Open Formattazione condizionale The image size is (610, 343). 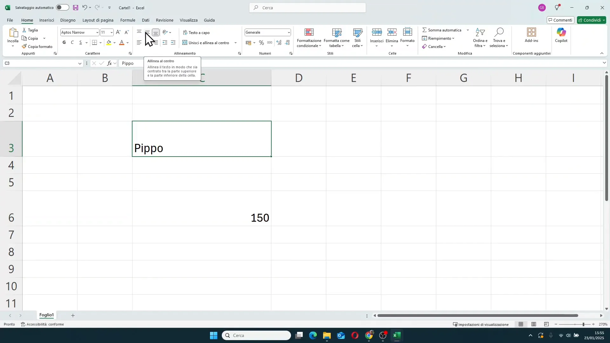click(309, 38)
